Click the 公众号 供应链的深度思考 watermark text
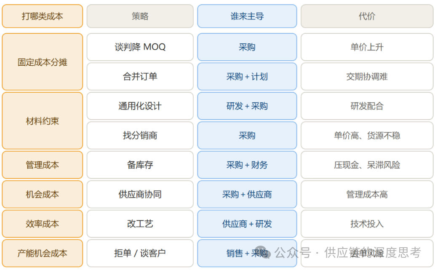Image resolution: width=435 pixels, height=270 pixels. pos(348,252)
